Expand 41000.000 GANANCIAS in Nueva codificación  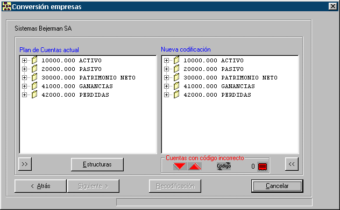coord(167,86)
